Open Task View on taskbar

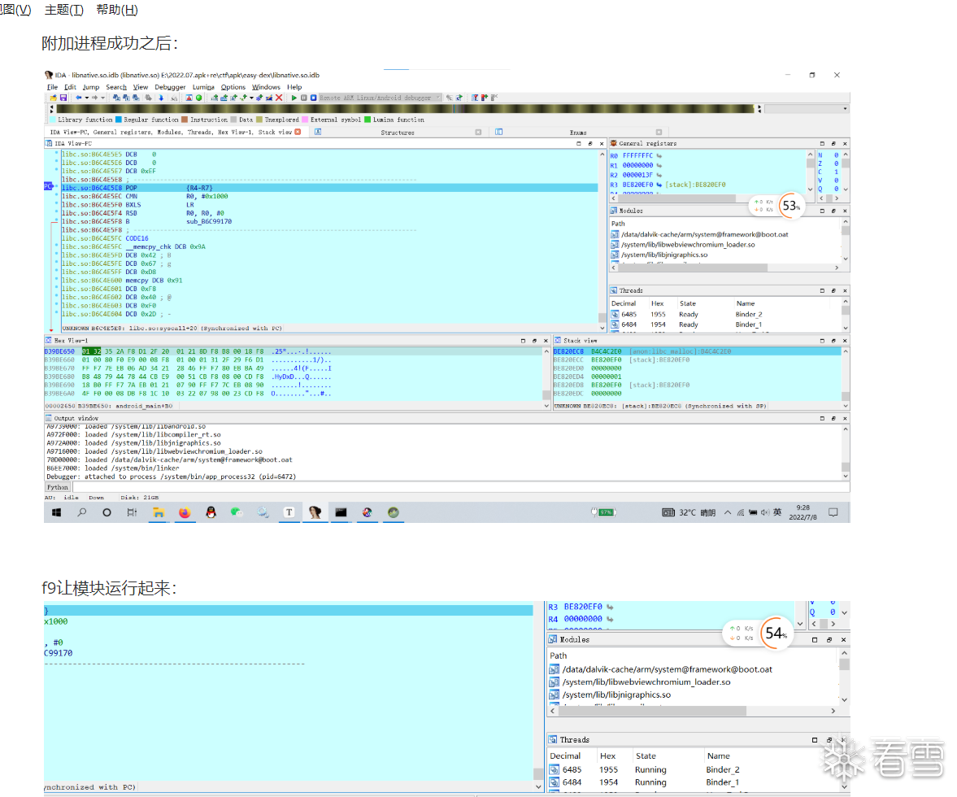coord(132,512)
